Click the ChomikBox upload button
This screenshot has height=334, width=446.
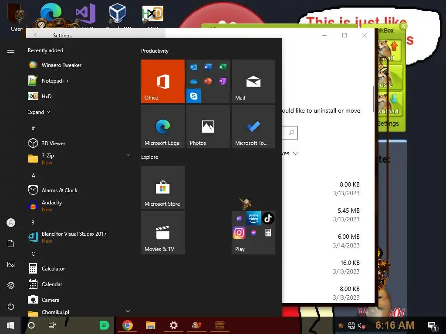point(391,51)
